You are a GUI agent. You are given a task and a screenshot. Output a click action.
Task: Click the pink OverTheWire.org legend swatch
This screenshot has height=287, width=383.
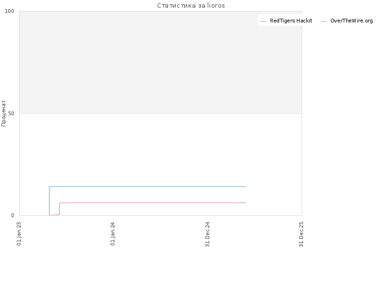click(x=324, y=22)
